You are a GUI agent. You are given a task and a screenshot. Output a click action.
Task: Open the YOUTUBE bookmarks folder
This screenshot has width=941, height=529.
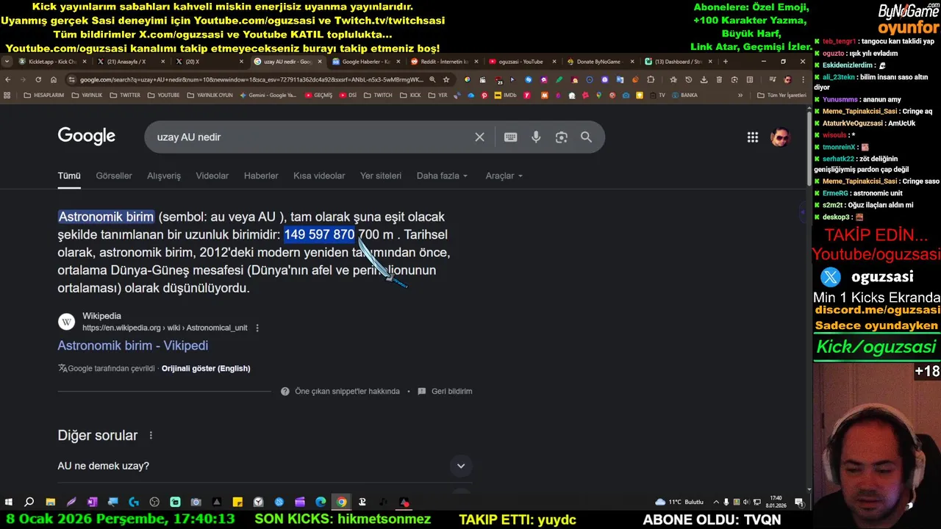163,95
